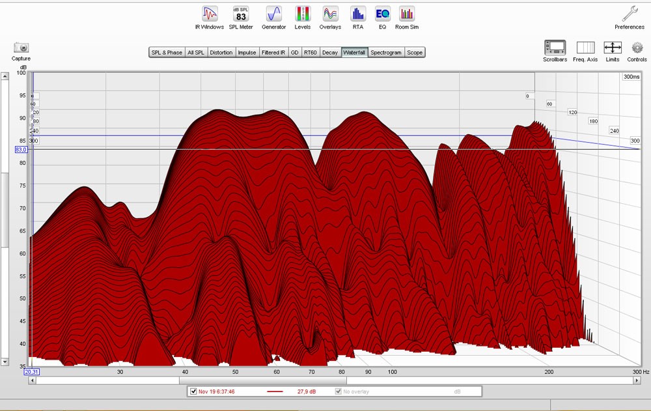Switch to the Decay tab
This screenshot has height=411, width=651.
(330, 52)
